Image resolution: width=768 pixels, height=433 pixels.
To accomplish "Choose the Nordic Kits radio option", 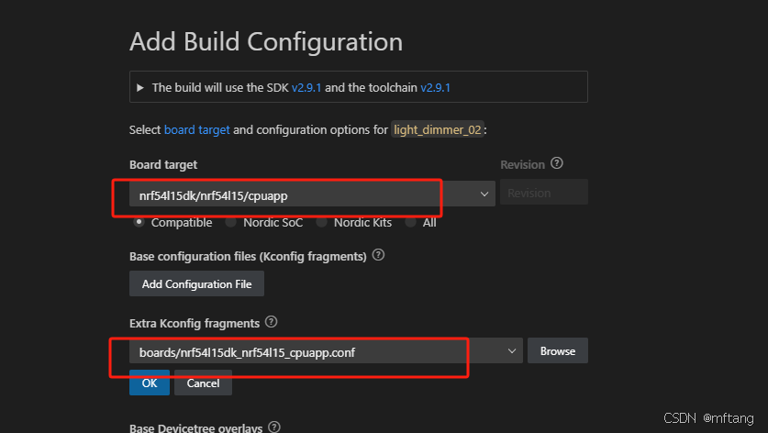I will tap(321, 222).
